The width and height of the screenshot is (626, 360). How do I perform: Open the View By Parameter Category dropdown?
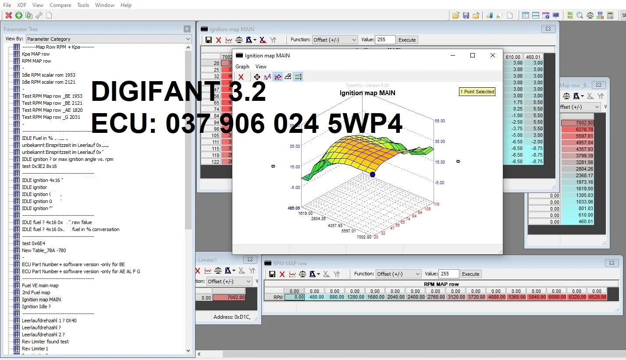pos(108,39)
